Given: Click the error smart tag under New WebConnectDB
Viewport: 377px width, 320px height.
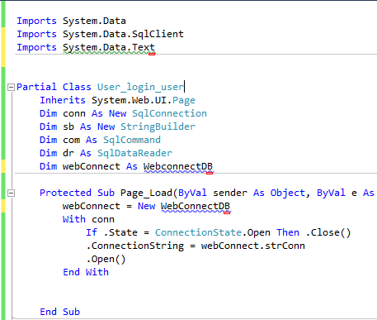Looking at the screenshot, I should [x=227, y=213].
